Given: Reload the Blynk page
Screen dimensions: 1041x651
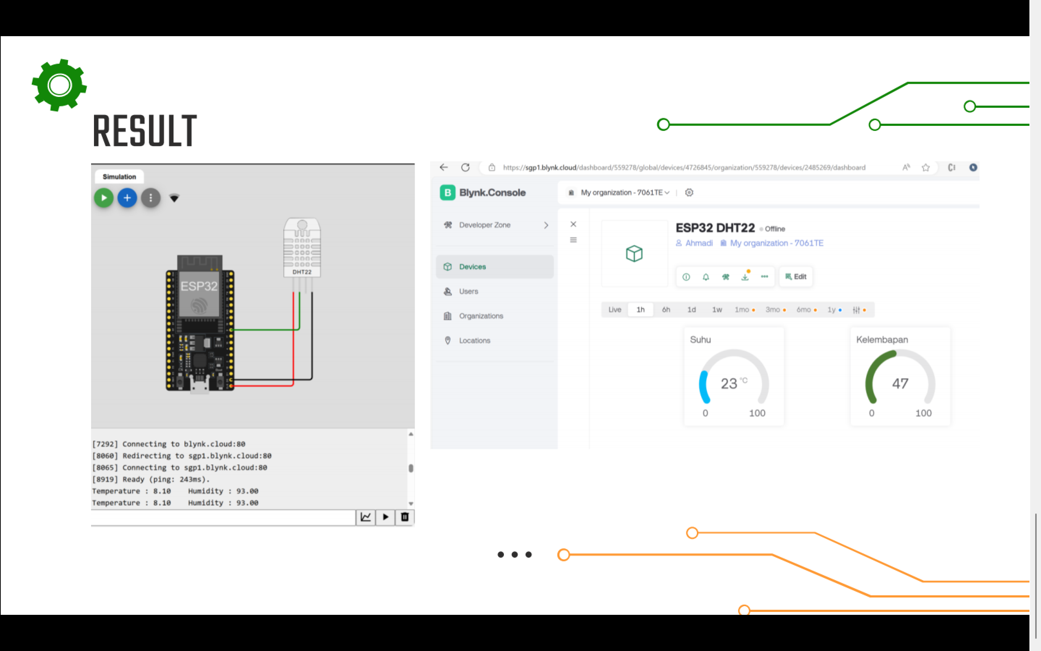Looking at the screenshot, I should coord(466,167).
